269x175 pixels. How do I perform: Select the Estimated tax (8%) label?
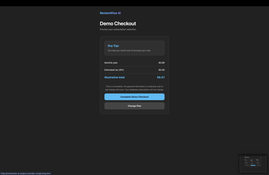(114, 70)
